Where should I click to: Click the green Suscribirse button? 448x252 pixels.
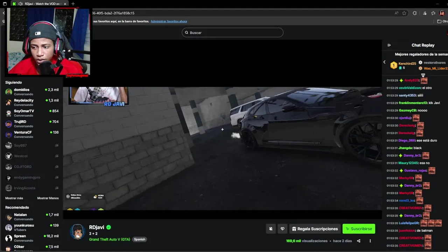click(359, 229)
